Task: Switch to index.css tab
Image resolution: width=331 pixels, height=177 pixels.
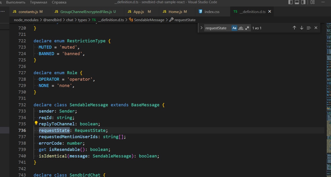Action: [x=212, y=12]
